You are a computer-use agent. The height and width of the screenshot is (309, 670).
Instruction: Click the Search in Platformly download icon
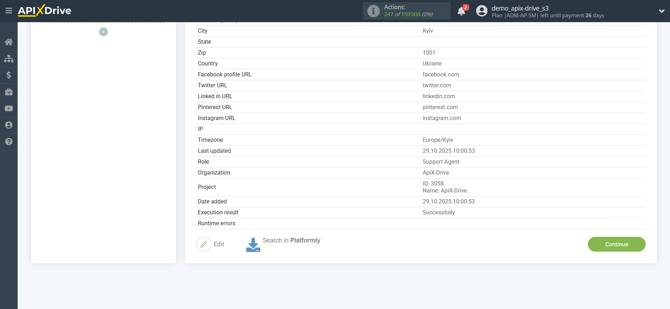tap(253, 245)
